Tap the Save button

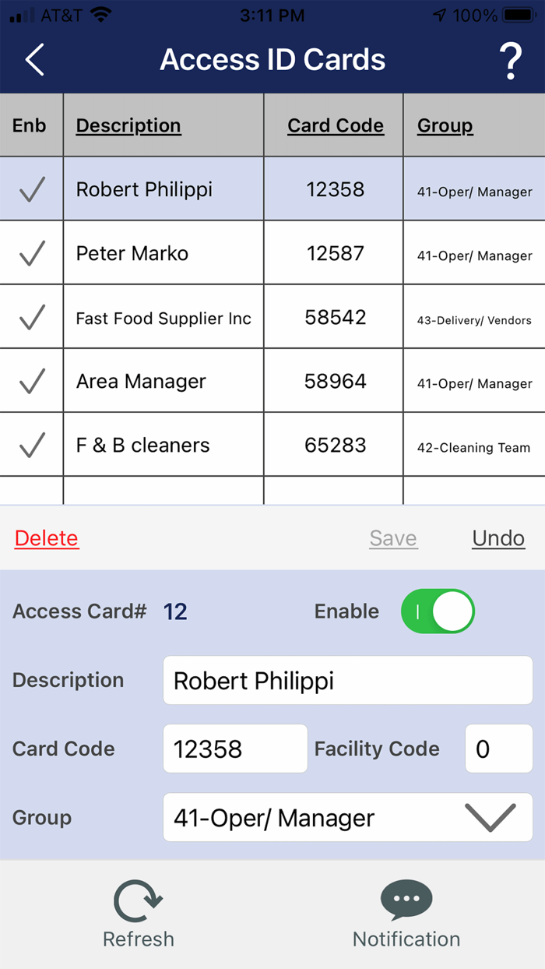pyautogui.click(x=393, y=538)
